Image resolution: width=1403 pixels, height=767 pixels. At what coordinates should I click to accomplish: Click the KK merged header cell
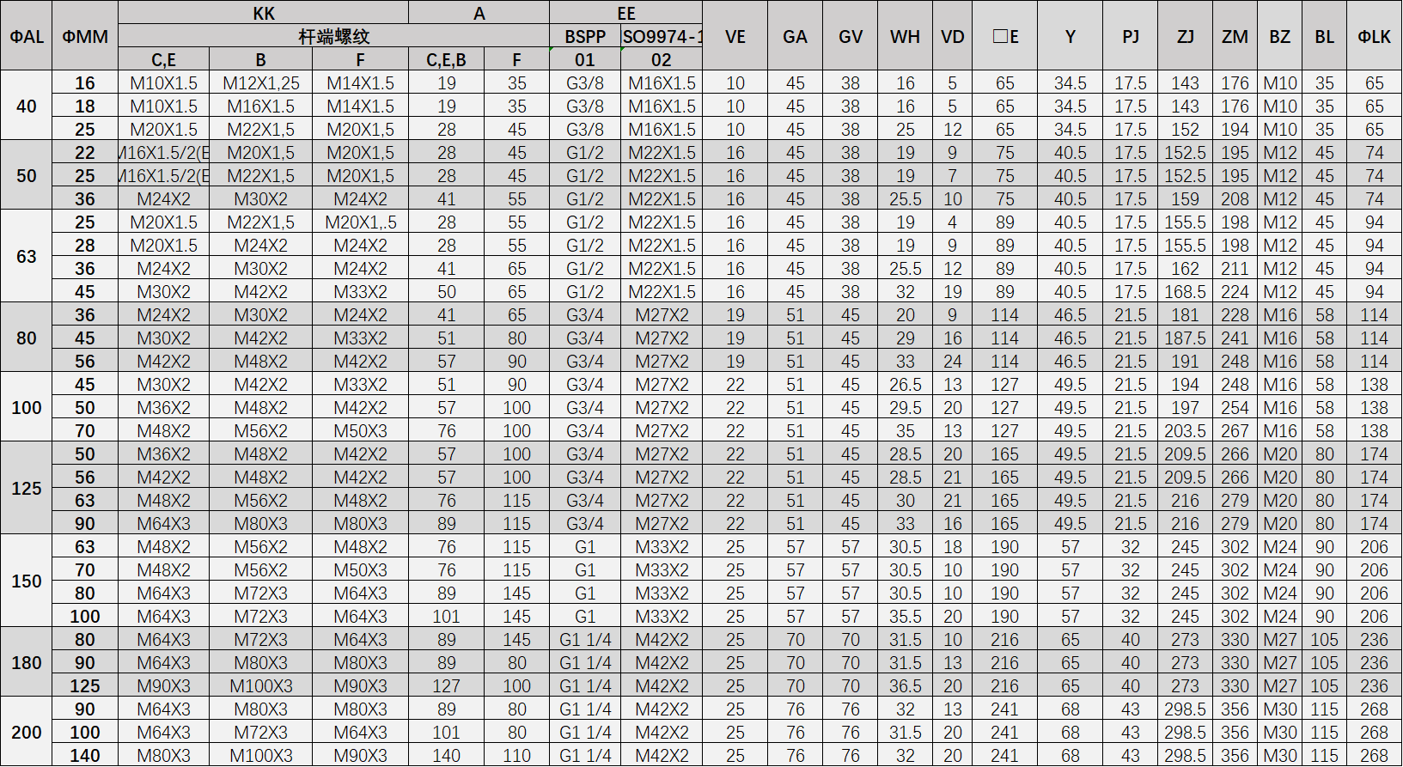click(264, 13)
